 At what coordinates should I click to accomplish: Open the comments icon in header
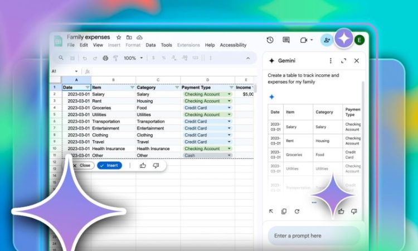[286, 40]
